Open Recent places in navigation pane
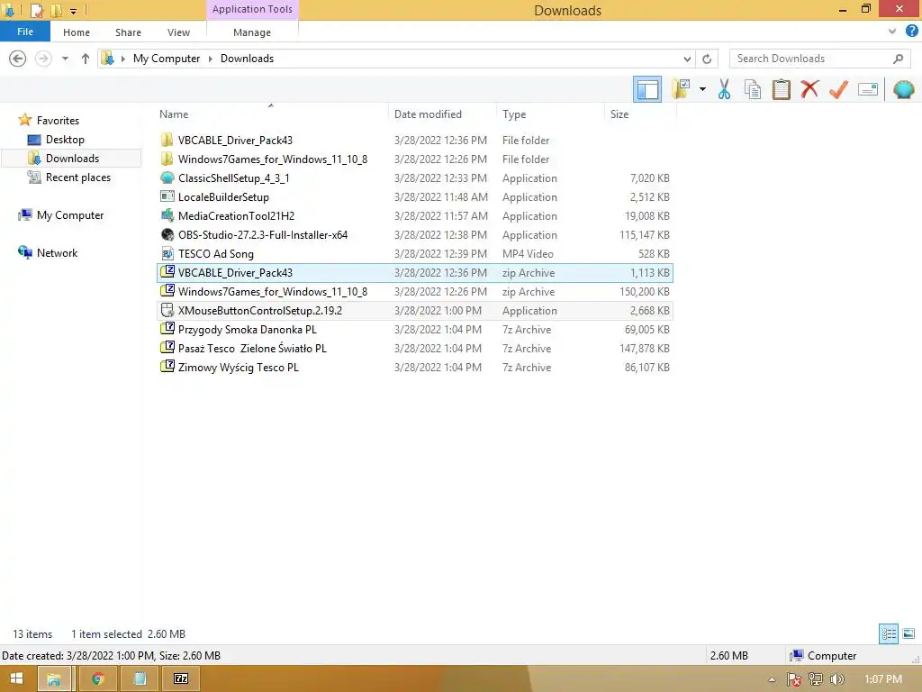Viewport: 922px width, 692px height. click(x=77, y=178)
